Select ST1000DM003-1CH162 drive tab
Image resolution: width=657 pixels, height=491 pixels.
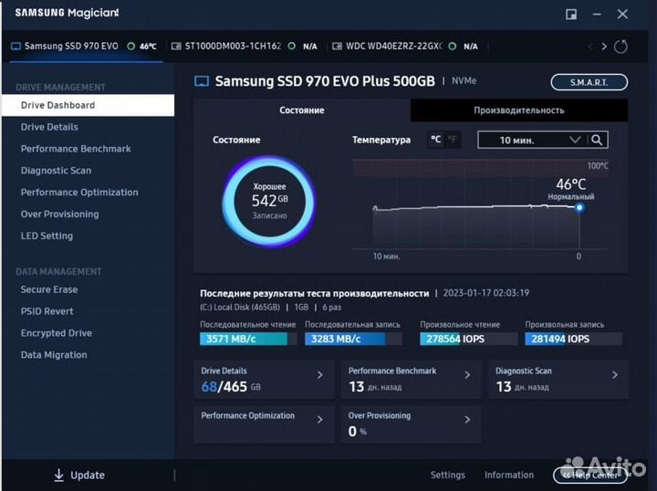click(x=245, y=46)
